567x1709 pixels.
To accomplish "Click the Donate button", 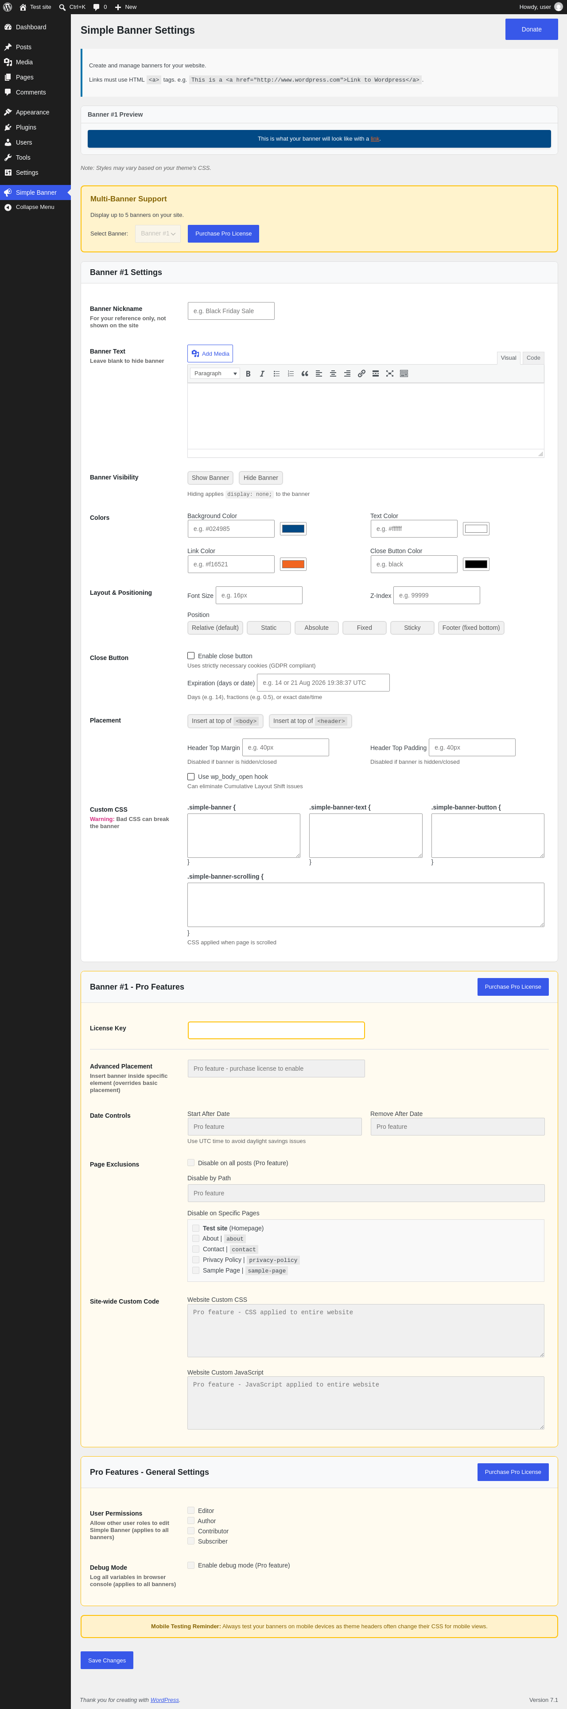I will 531,29.
